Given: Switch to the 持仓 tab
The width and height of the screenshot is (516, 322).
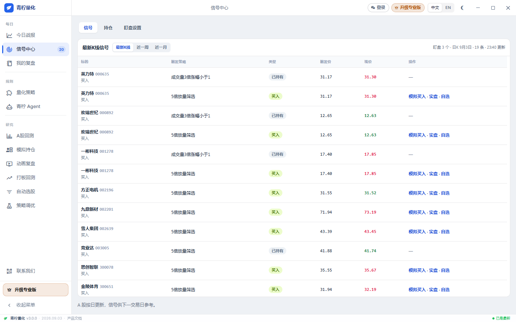Looking at the screenshot, I should coord(108,28).
